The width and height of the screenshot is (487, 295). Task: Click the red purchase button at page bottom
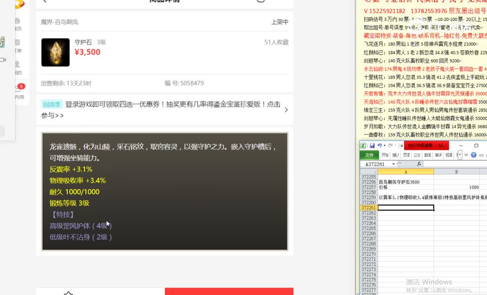[229, 291]
